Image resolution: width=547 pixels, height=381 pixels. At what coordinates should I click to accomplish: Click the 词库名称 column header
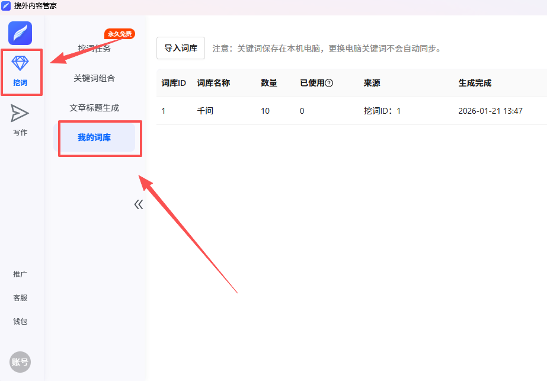(x=213, y=83)
